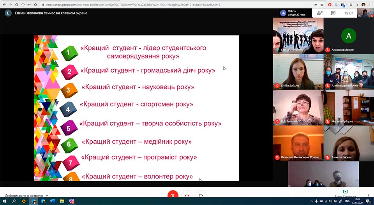Image resolution: width=374 pixels, height=205 pixels.
Task: Show hidden system tray icons
Action: coord(312,201)
